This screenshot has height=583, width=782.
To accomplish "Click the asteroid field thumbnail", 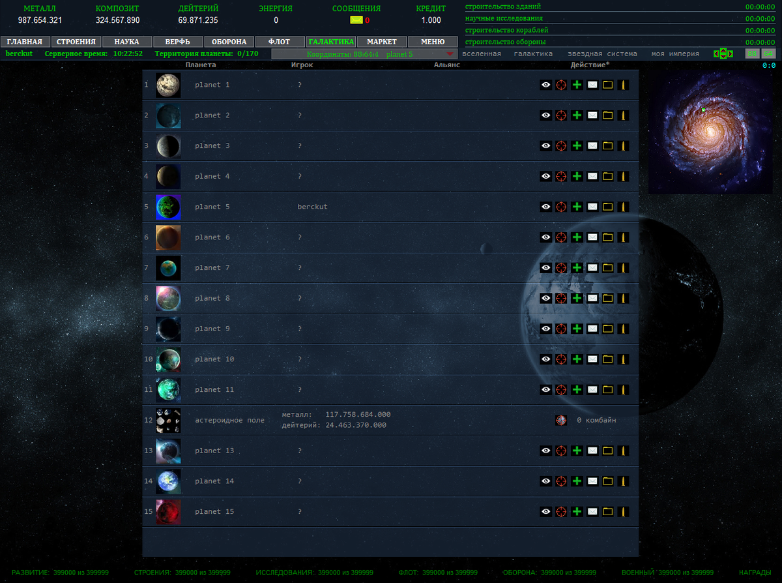I will point(168,421).
